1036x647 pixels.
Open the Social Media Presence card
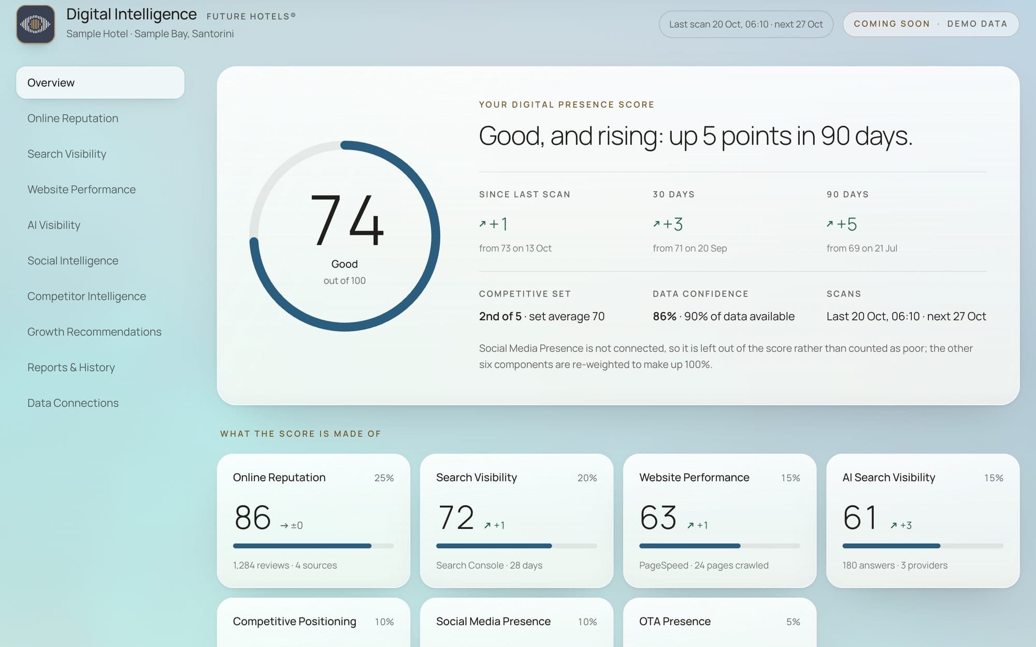[516, 623]
